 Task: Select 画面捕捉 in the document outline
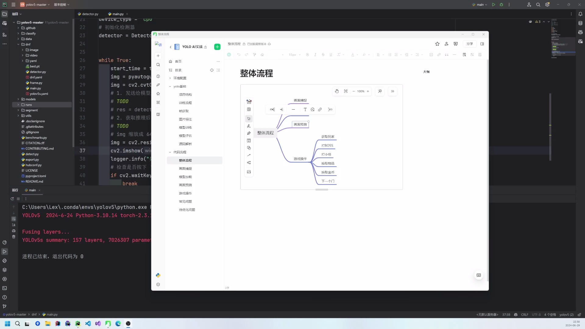(x=185, y=168)
